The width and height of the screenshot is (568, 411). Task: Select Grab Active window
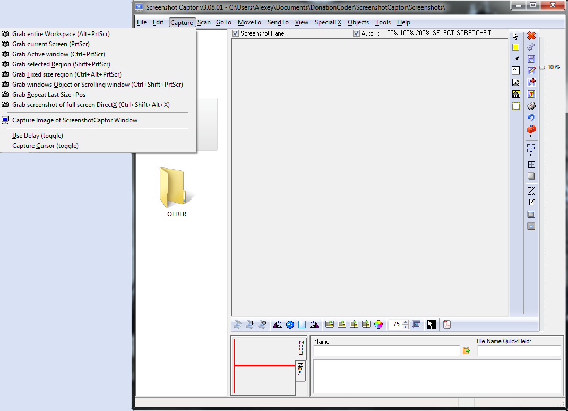[x=59, y=54]
